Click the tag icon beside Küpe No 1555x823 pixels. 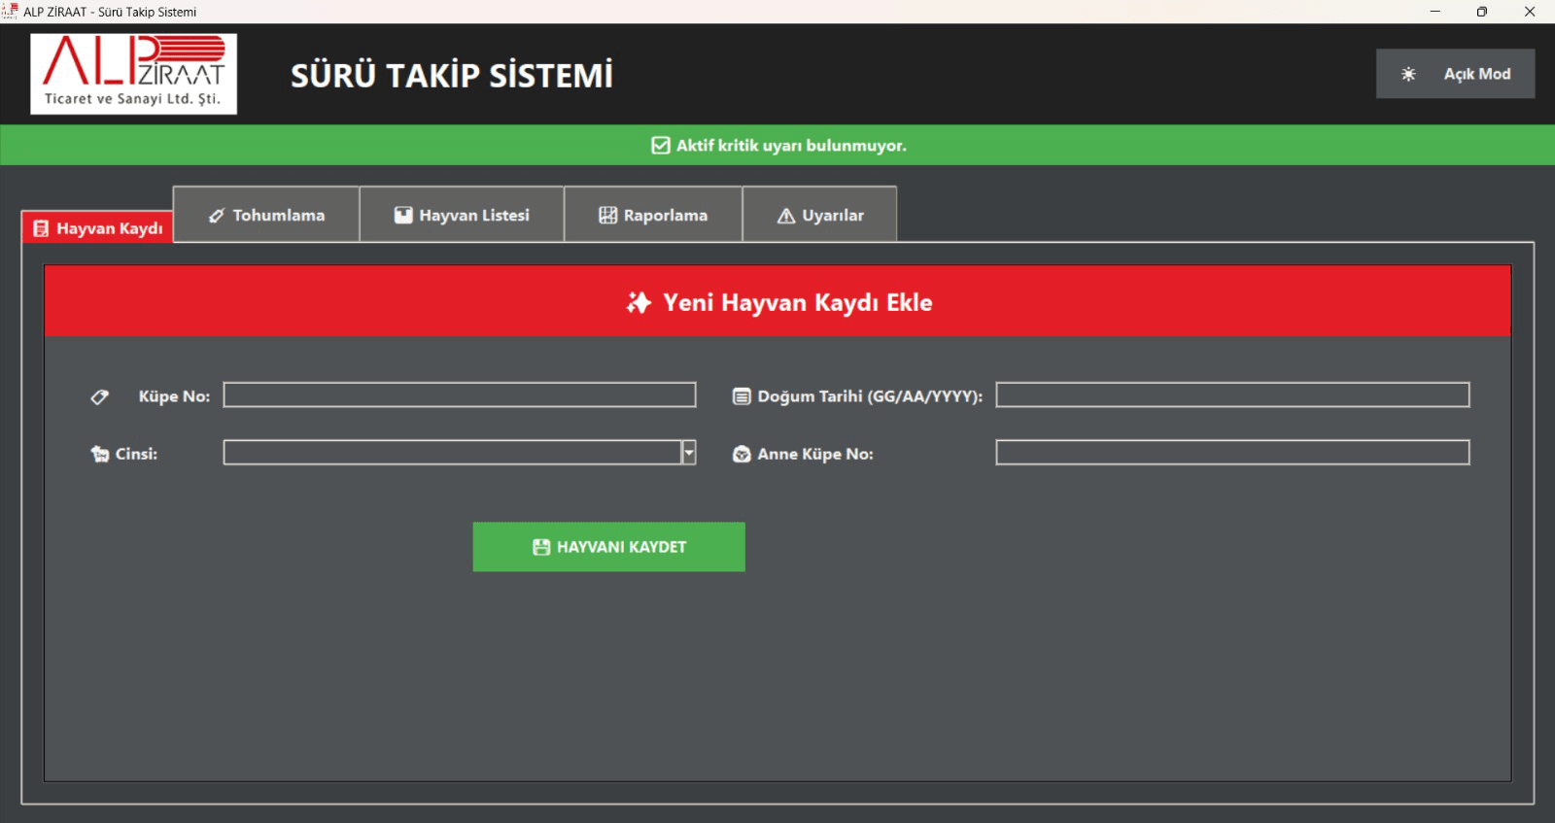99,396
